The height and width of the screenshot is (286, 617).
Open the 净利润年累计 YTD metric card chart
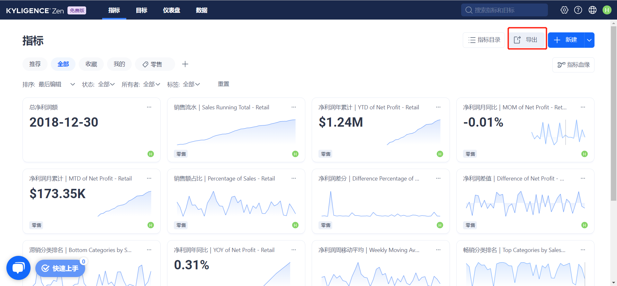click(414, 132)
